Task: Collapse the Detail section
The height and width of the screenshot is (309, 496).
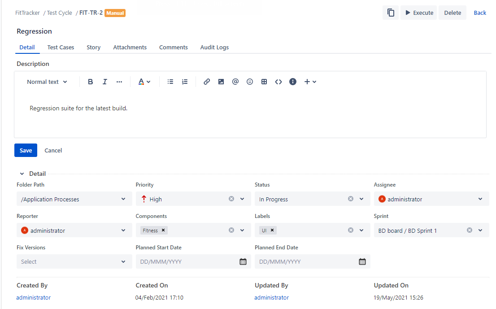Action: (22, 174)
